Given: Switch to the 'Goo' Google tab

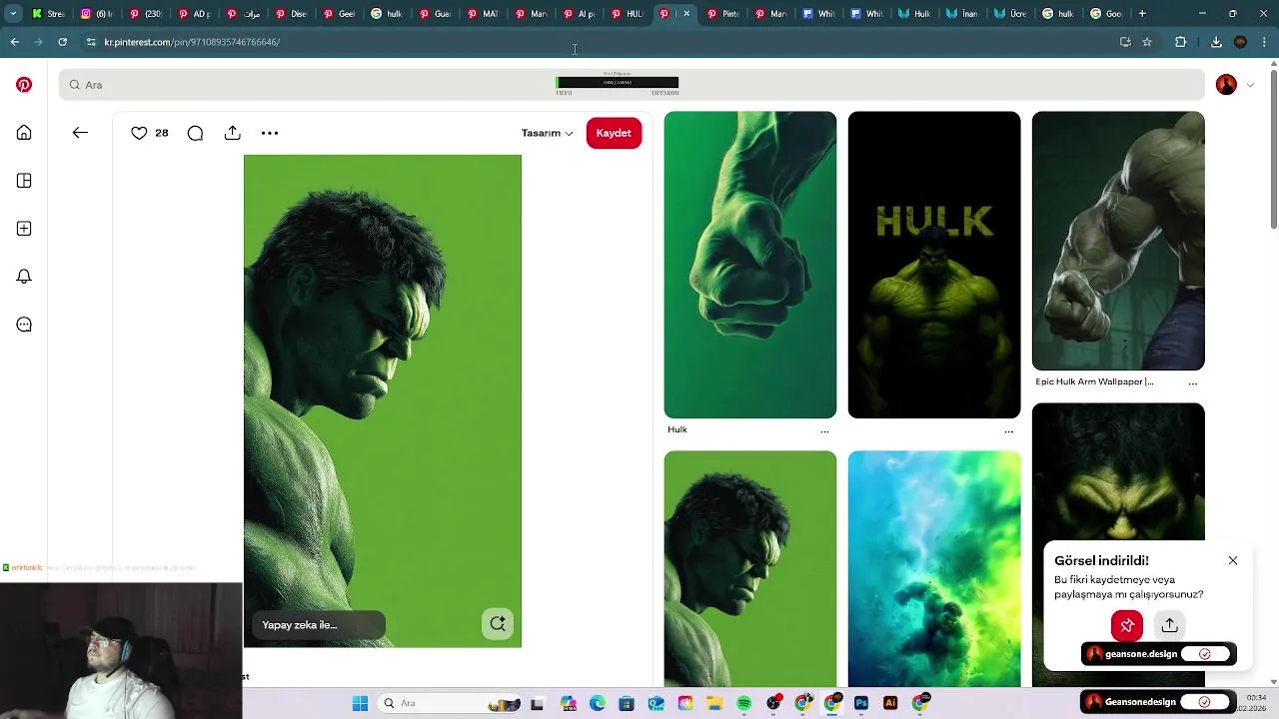Looking at the screenshot, I should point(1105,14).
